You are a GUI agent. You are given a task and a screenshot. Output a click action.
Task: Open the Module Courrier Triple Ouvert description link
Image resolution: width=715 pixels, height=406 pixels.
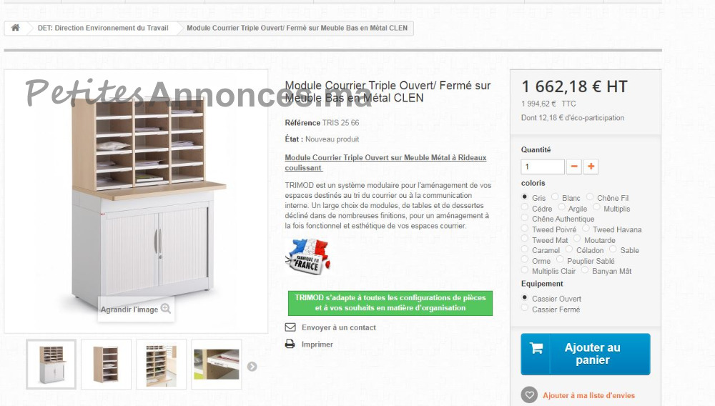[385, 163]
